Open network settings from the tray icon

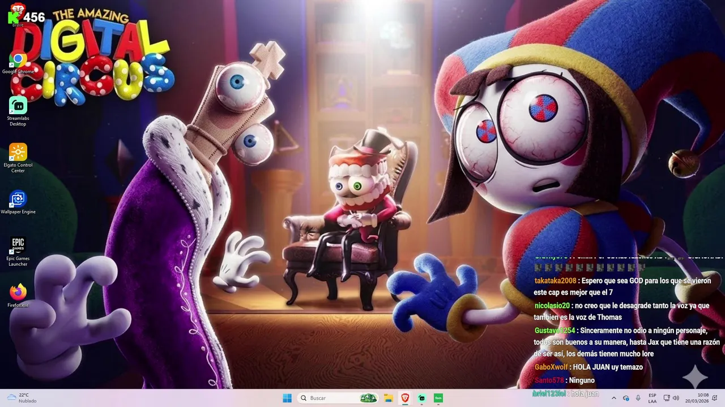click(x=667, y=398)
